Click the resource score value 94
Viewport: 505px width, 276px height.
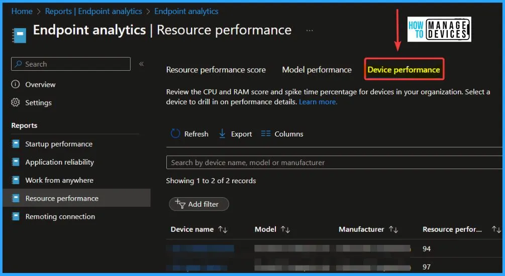click(427, 249)
